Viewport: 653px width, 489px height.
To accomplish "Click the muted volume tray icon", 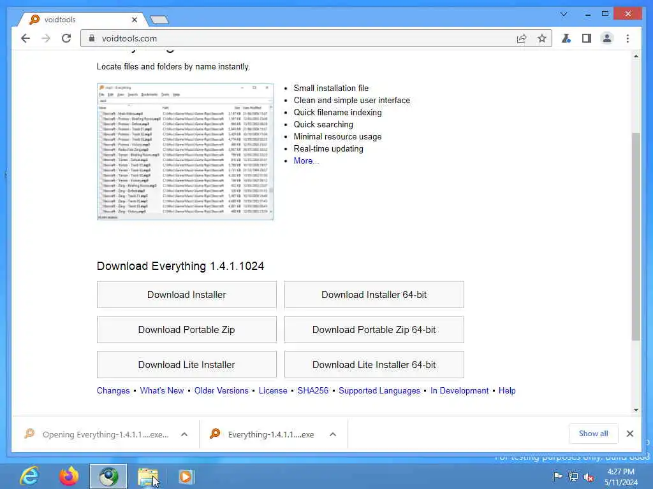I will click(x=589, y=476).
